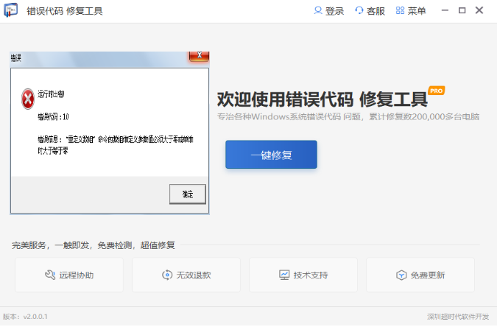Click the app logo in title bar

point(10,10)
